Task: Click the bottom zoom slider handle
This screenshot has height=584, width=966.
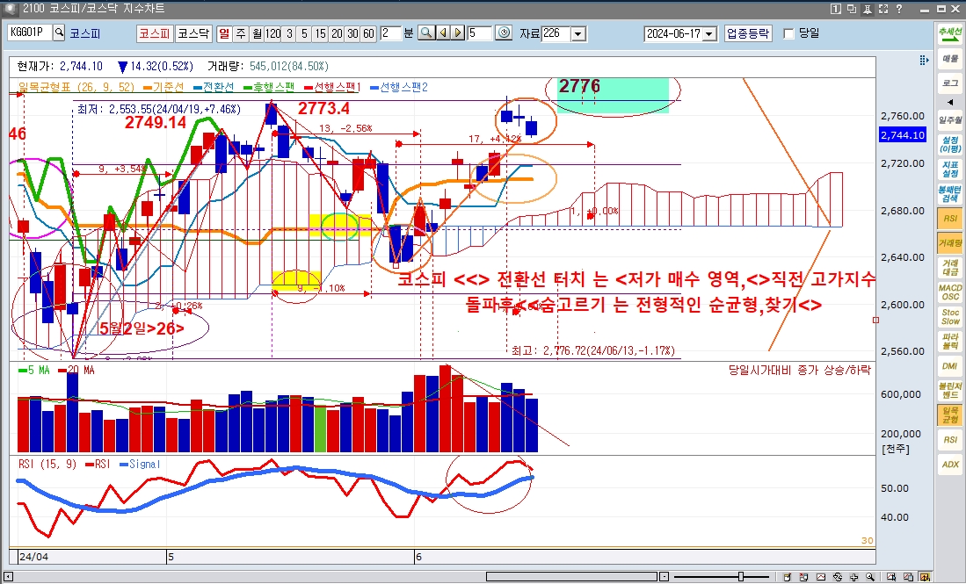Action: pos(741,576)
